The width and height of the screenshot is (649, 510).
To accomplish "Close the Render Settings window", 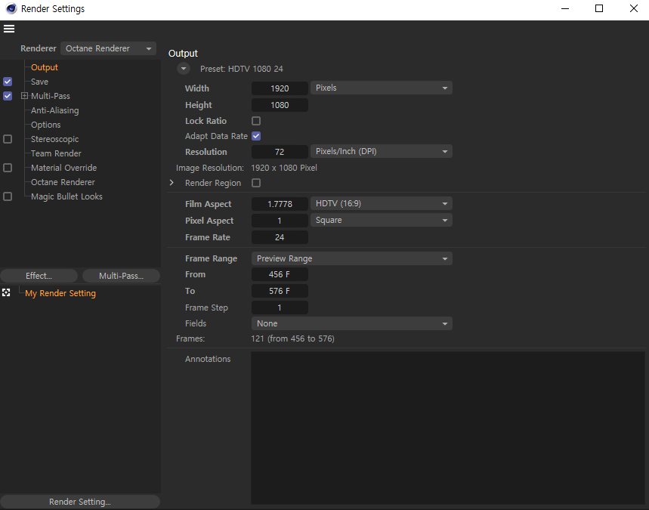I will point(634,9).
